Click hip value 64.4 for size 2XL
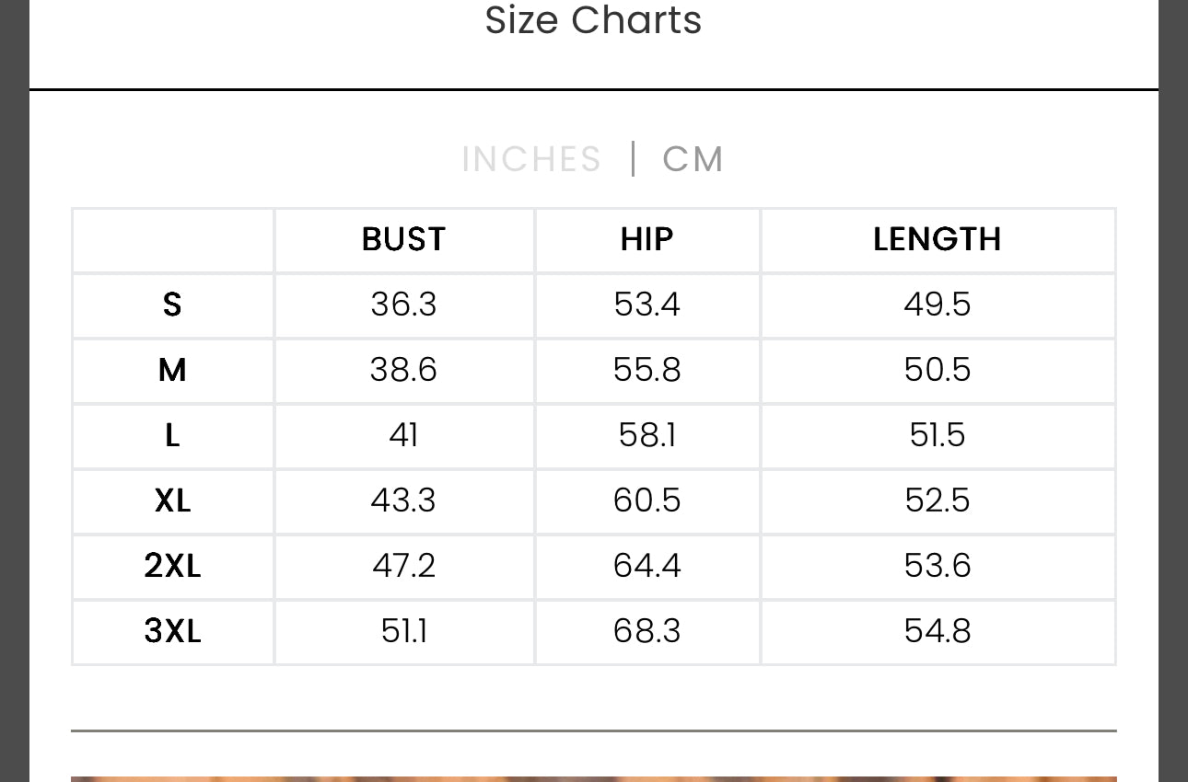 tap(646, 565)
